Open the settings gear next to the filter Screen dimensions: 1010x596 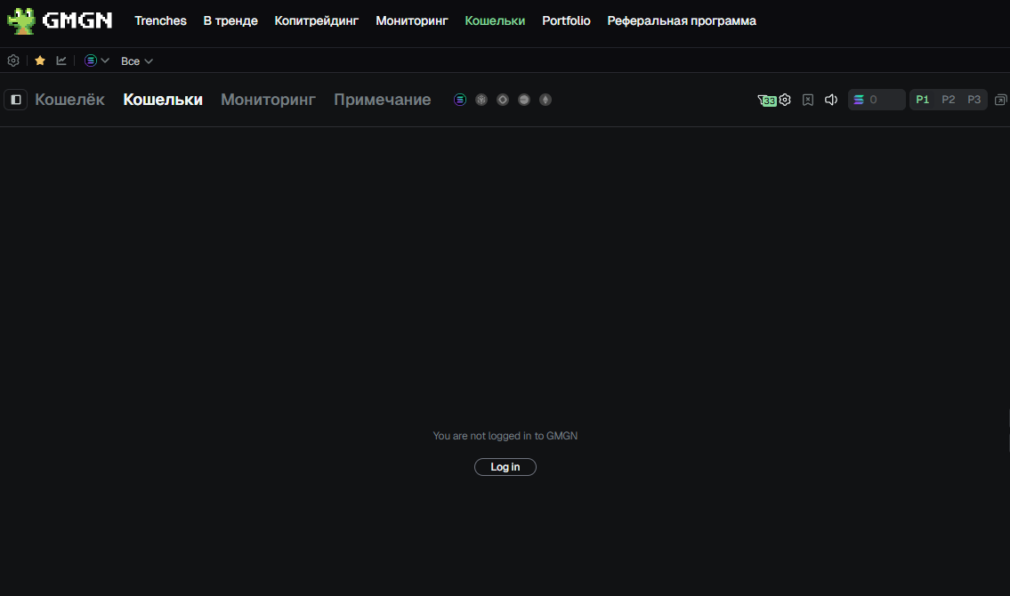tap(785, 100)
